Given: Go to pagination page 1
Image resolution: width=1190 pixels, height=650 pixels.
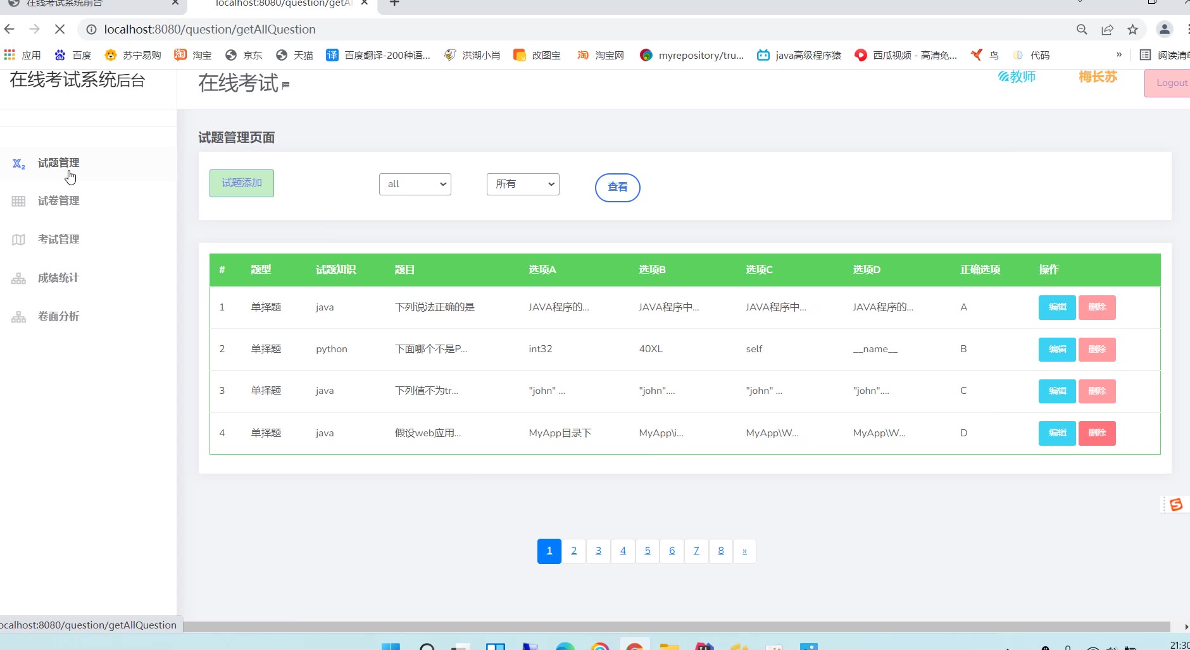Looking at the screenshot, I should coord(549,551).
